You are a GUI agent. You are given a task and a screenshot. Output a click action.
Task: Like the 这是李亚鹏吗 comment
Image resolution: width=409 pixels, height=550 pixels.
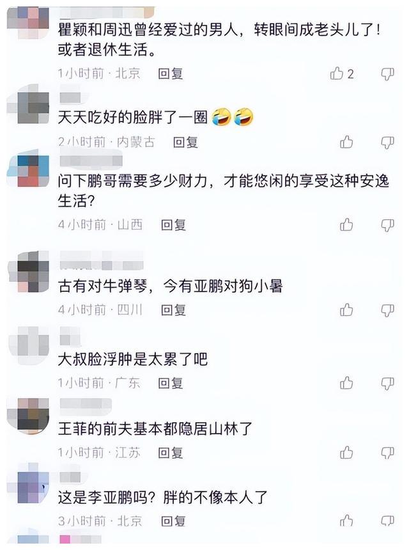click(346, 521)
